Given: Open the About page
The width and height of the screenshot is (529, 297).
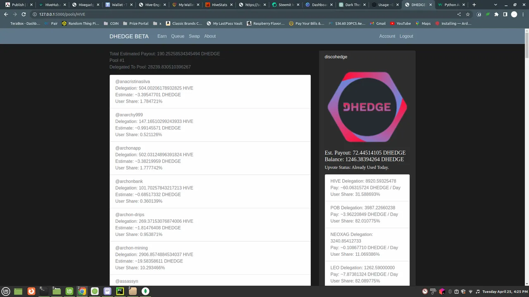Looking at the screenshot, I should [210, 36].
